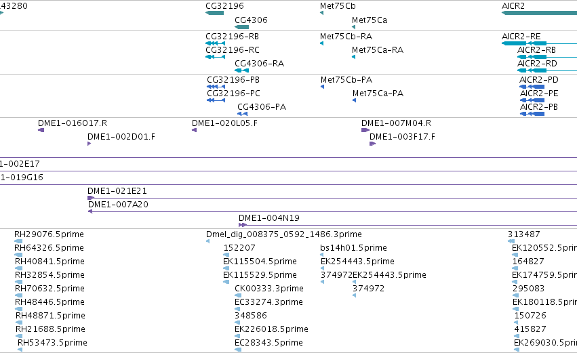This screenshot has height=353, width=577.
Task: Open EST EC28343.5prime
Action: 268,343
